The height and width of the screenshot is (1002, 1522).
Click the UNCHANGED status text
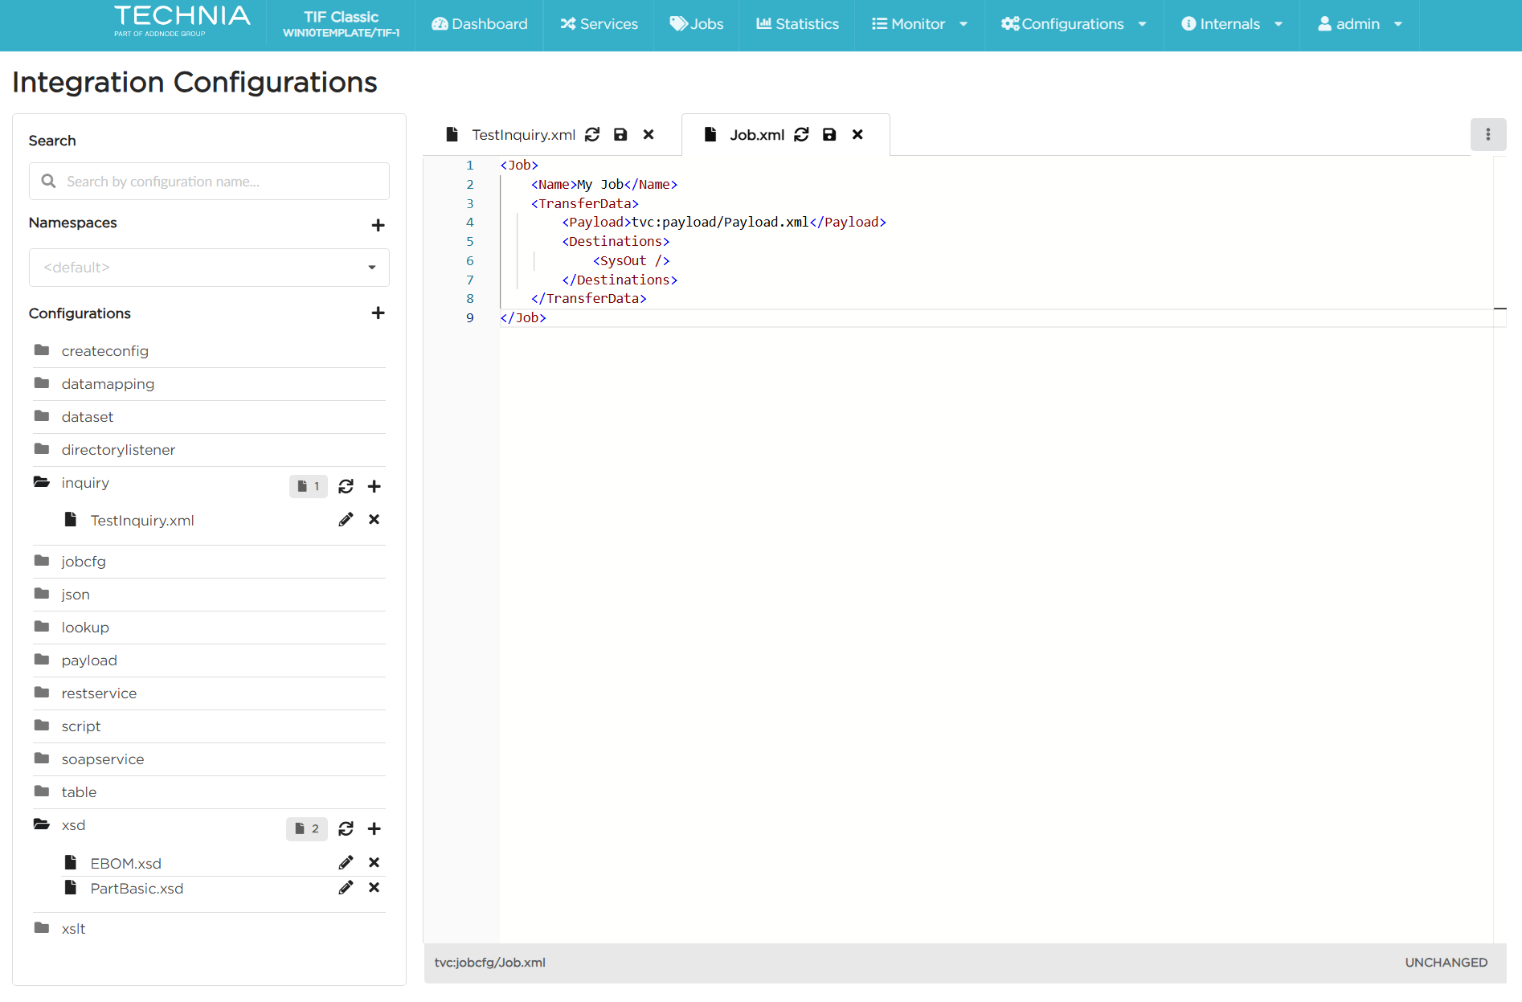[x=1446, y=962]
